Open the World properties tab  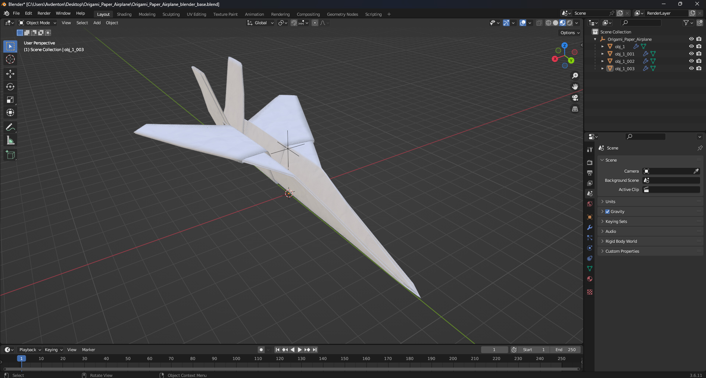pyautogui.click(x=590, y=204)
